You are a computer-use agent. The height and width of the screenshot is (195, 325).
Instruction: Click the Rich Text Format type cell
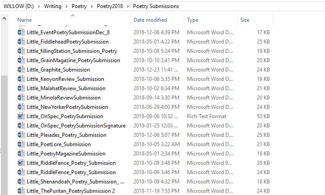point(207,116)
